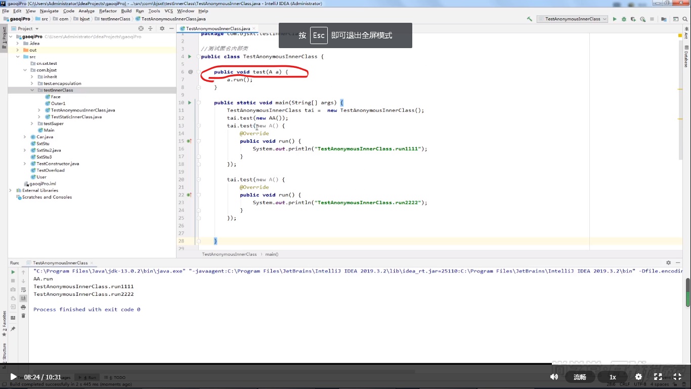
Task: Click the down-arrow in Run console
Action: pyautogui.click(x=23, y=281)
